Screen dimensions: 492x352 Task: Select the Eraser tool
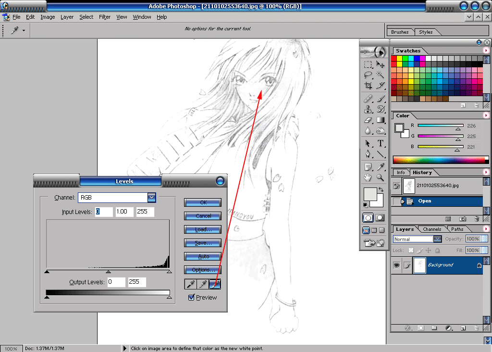(368, 120)
